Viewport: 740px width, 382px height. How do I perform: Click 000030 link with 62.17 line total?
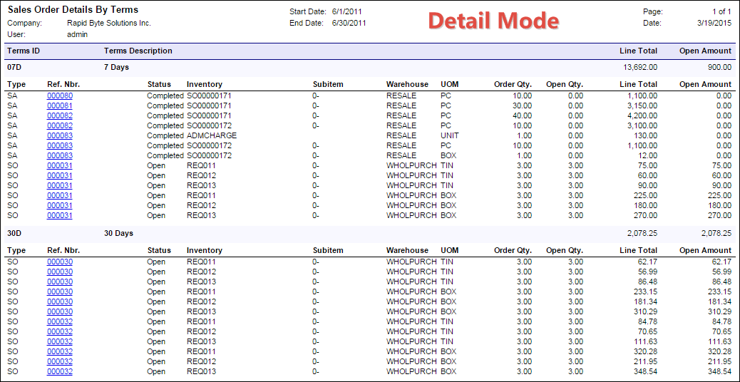pos(60,262)
